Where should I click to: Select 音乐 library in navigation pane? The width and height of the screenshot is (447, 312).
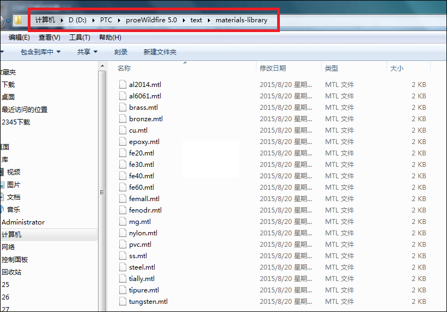[14, 209]
